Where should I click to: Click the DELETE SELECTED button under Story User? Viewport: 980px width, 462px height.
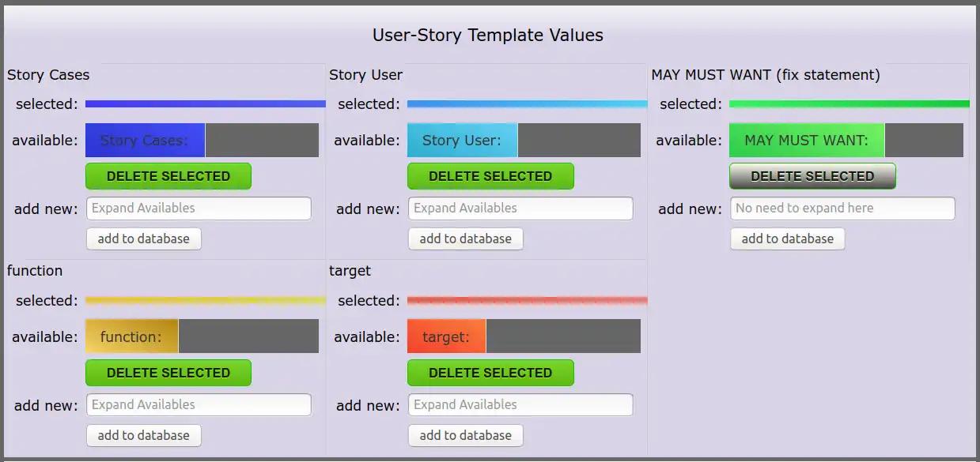(490, 176)
